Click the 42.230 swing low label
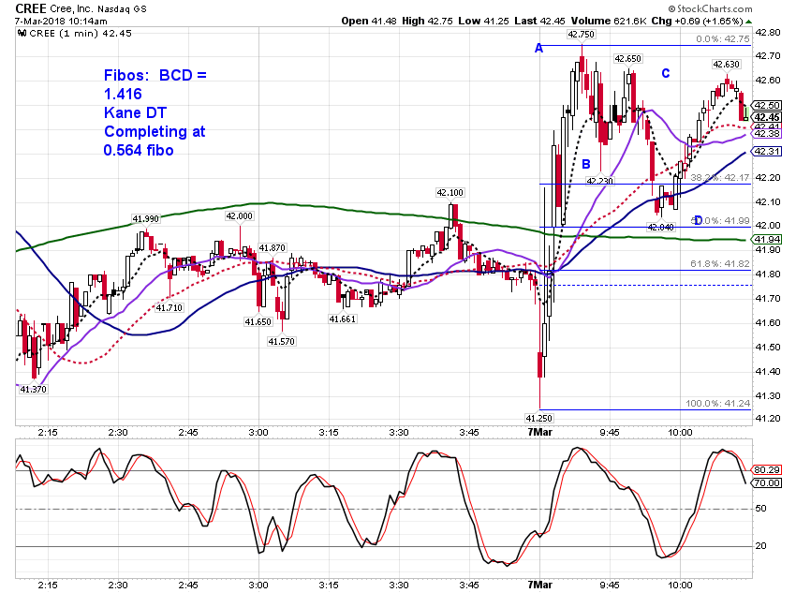The image size is (796, 593). tap(599, 181)
